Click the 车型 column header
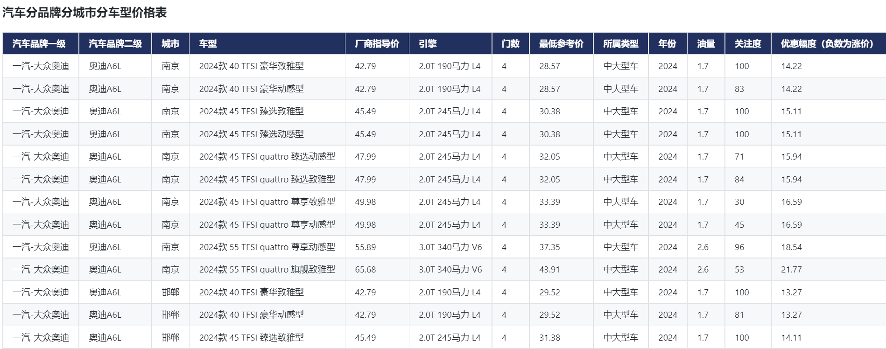The height and width of the screenshot is (349, 886). click(267, 43)
